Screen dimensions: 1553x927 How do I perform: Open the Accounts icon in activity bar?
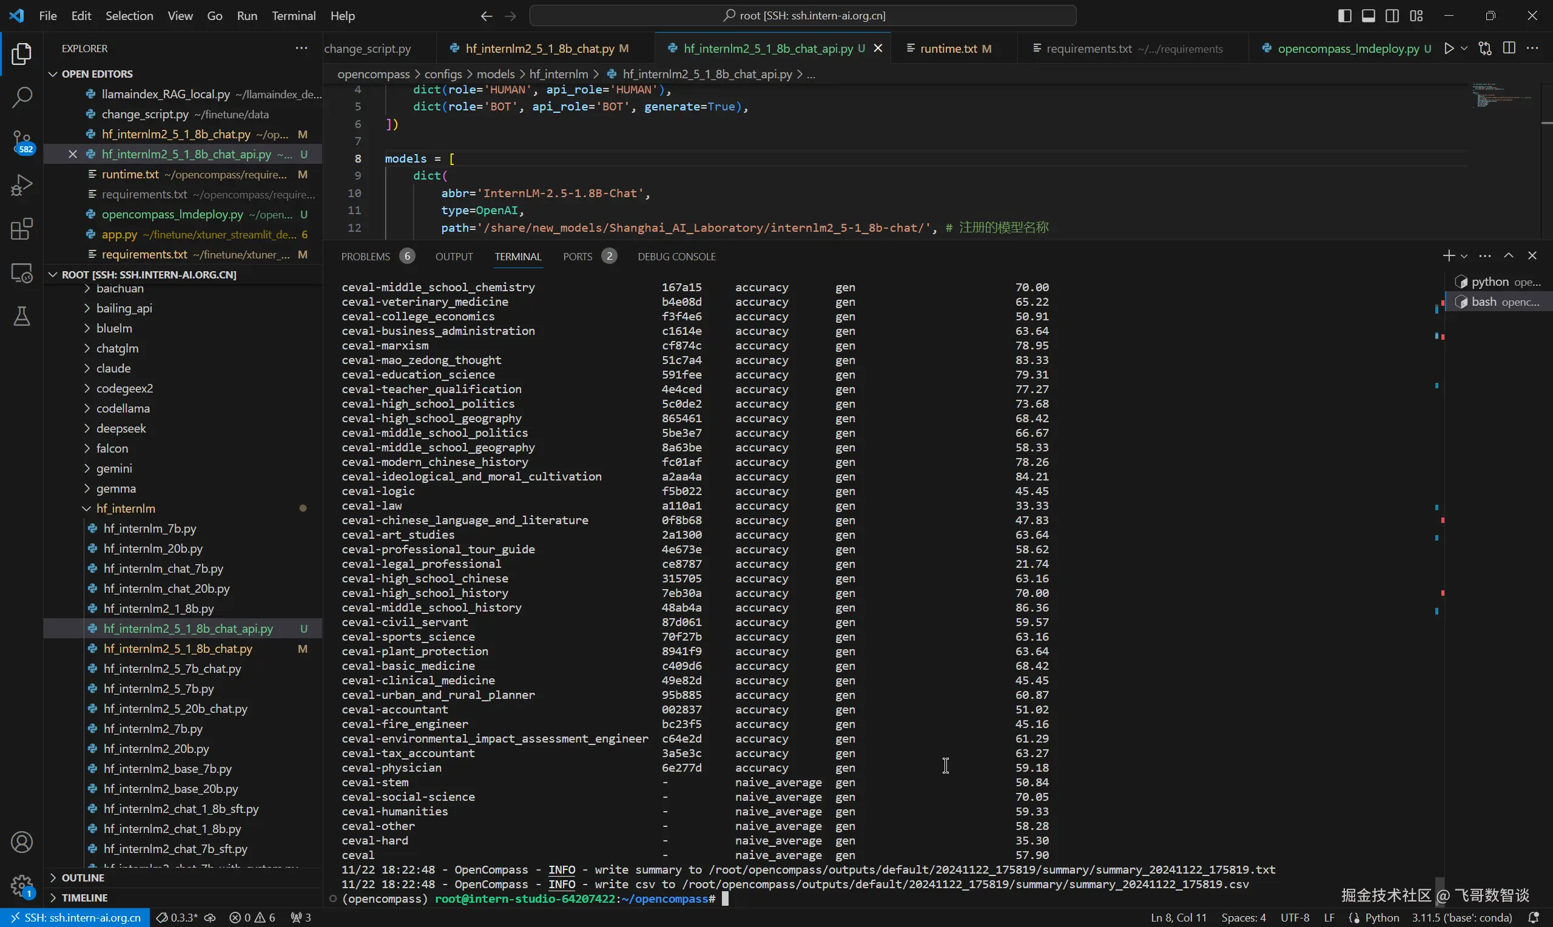(x=22, y=842)
